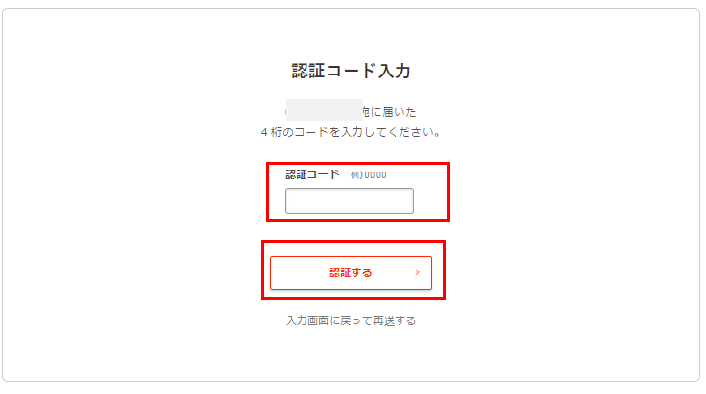
Task: Click the 宛に届いた text line
Action: coord(390,112)
